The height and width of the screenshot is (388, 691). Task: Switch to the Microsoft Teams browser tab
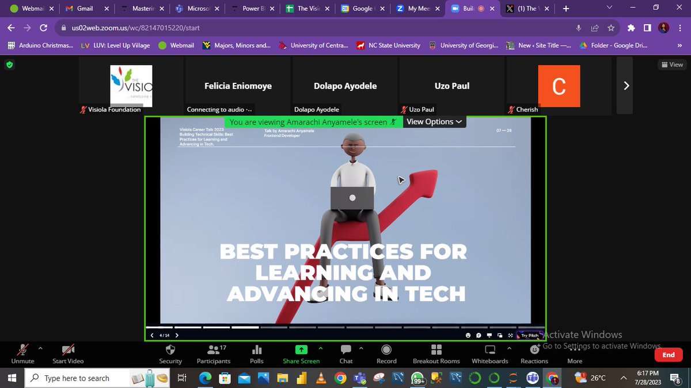[x=198, y=9]
